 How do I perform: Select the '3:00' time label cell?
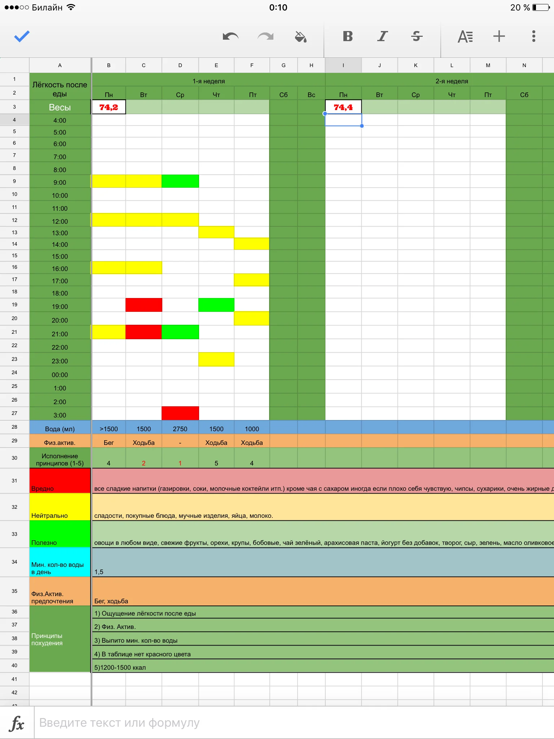coord(60,414)
